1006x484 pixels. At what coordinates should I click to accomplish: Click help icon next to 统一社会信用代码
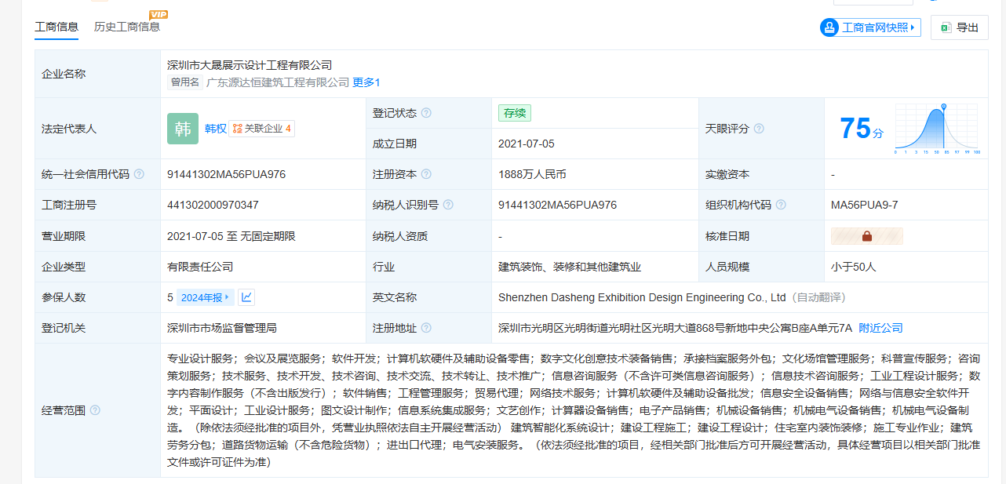139,174
